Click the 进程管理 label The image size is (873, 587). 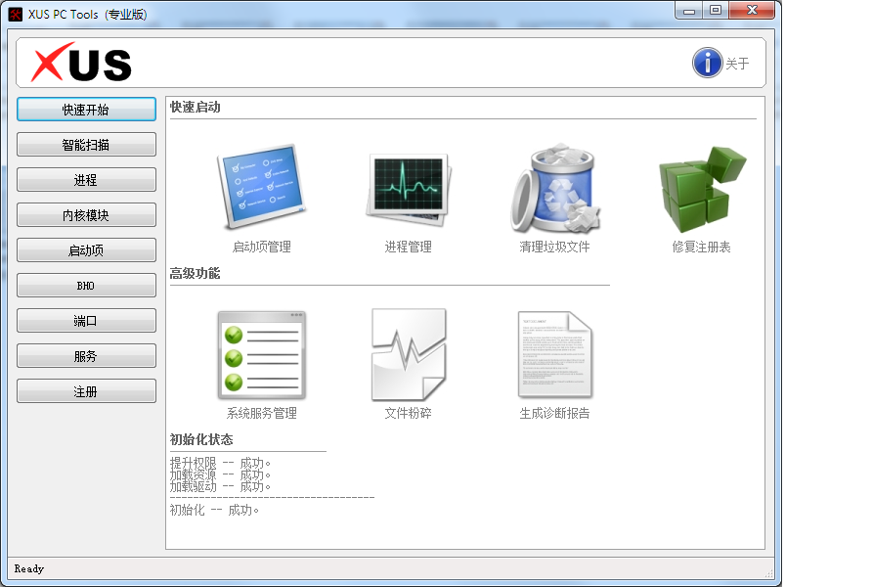click(408, 247)
